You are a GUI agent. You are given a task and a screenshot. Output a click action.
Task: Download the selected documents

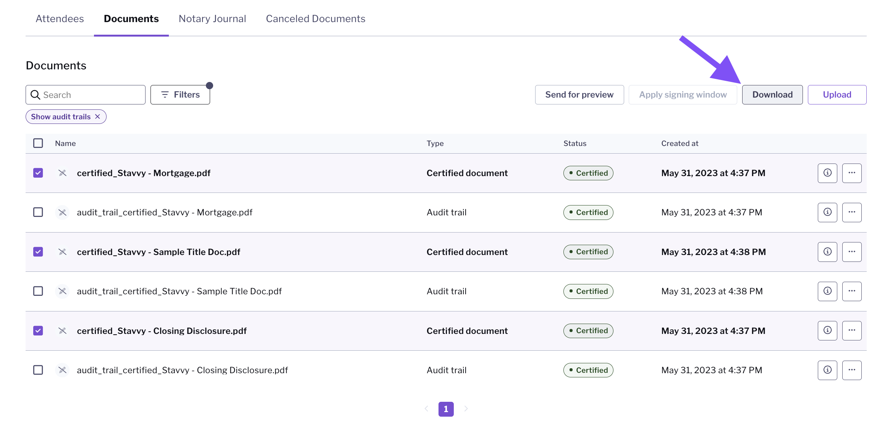coord(772,95)
